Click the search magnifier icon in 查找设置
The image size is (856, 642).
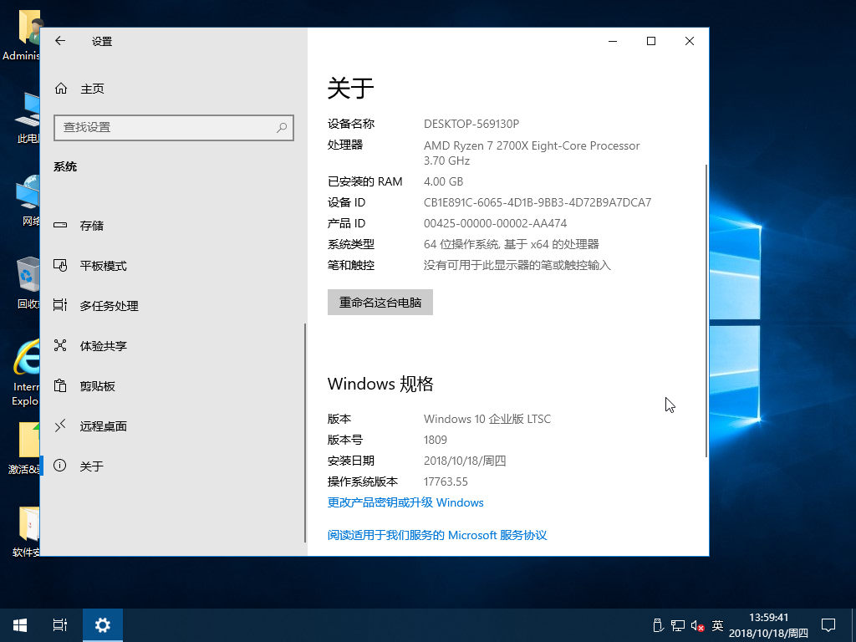pos(282,128)
